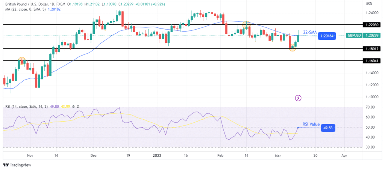Click the RSI Value text annotation
Viewport: 385px width, 170px height.
click(311, 125)
